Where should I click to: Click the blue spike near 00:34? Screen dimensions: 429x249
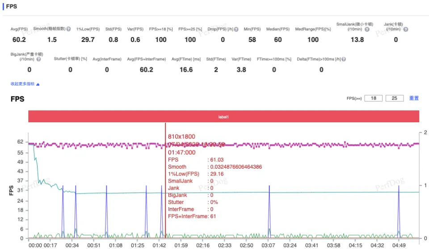point(76,210)
